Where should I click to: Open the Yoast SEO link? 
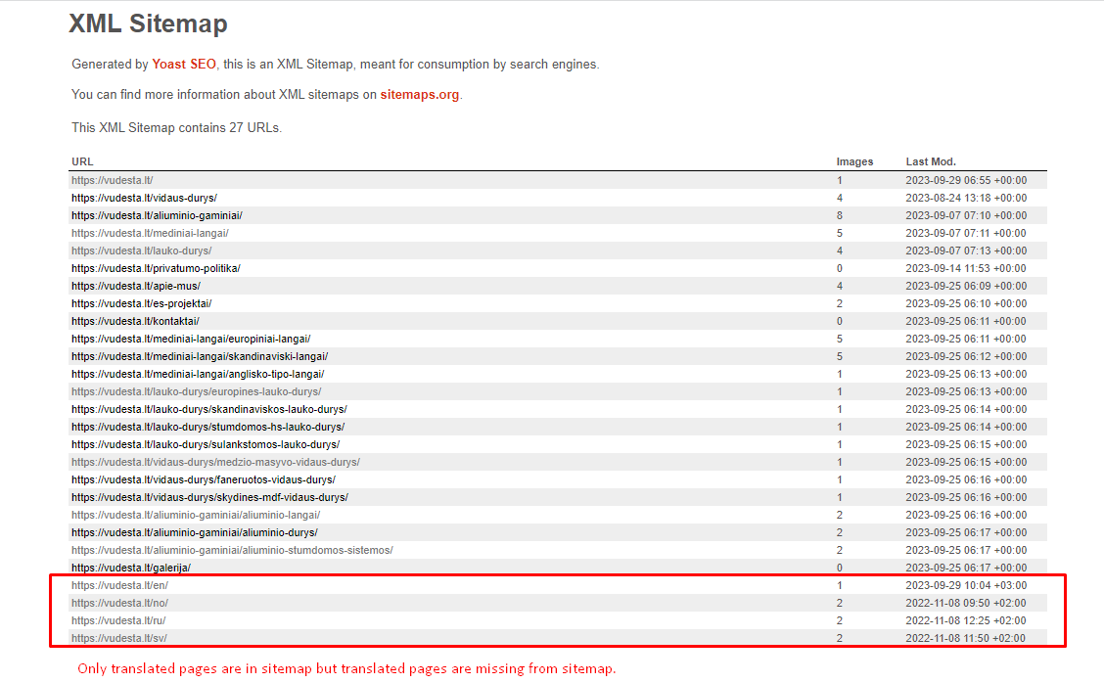tap(184, 64)
